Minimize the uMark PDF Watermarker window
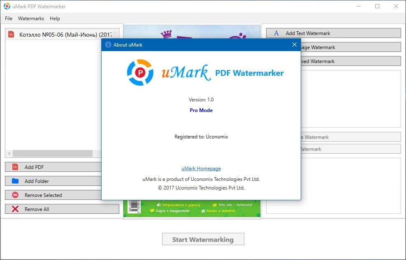Viewport: 406px width, 260px height. click(x=359, y=6)
